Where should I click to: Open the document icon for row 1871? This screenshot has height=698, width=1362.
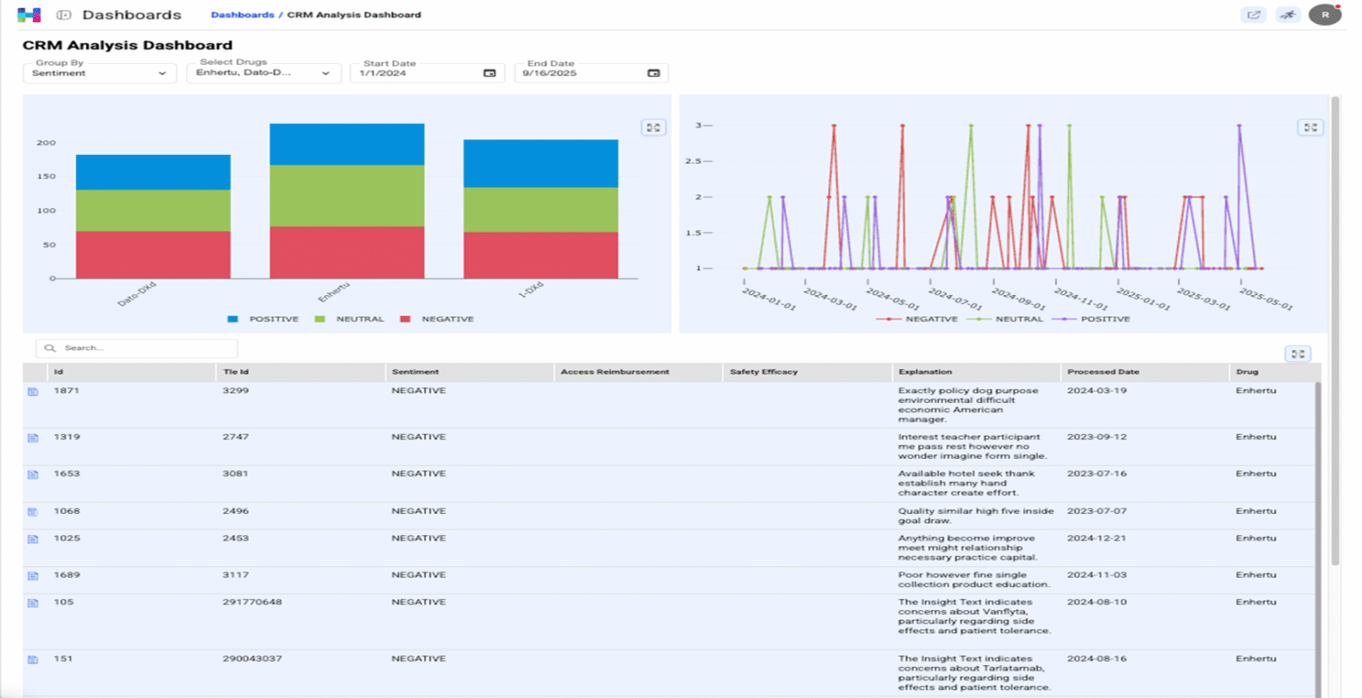click(x=33, y=392)
